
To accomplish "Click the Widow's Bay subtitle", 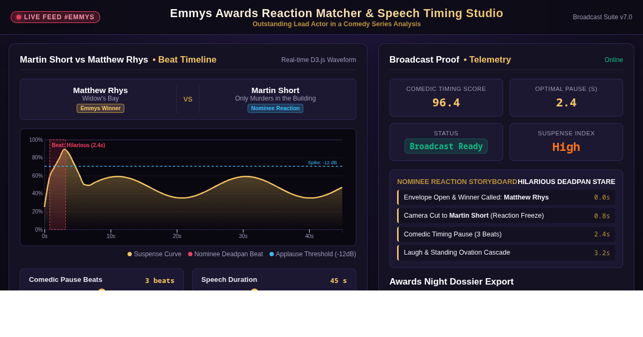I will [x=100, y=98].
